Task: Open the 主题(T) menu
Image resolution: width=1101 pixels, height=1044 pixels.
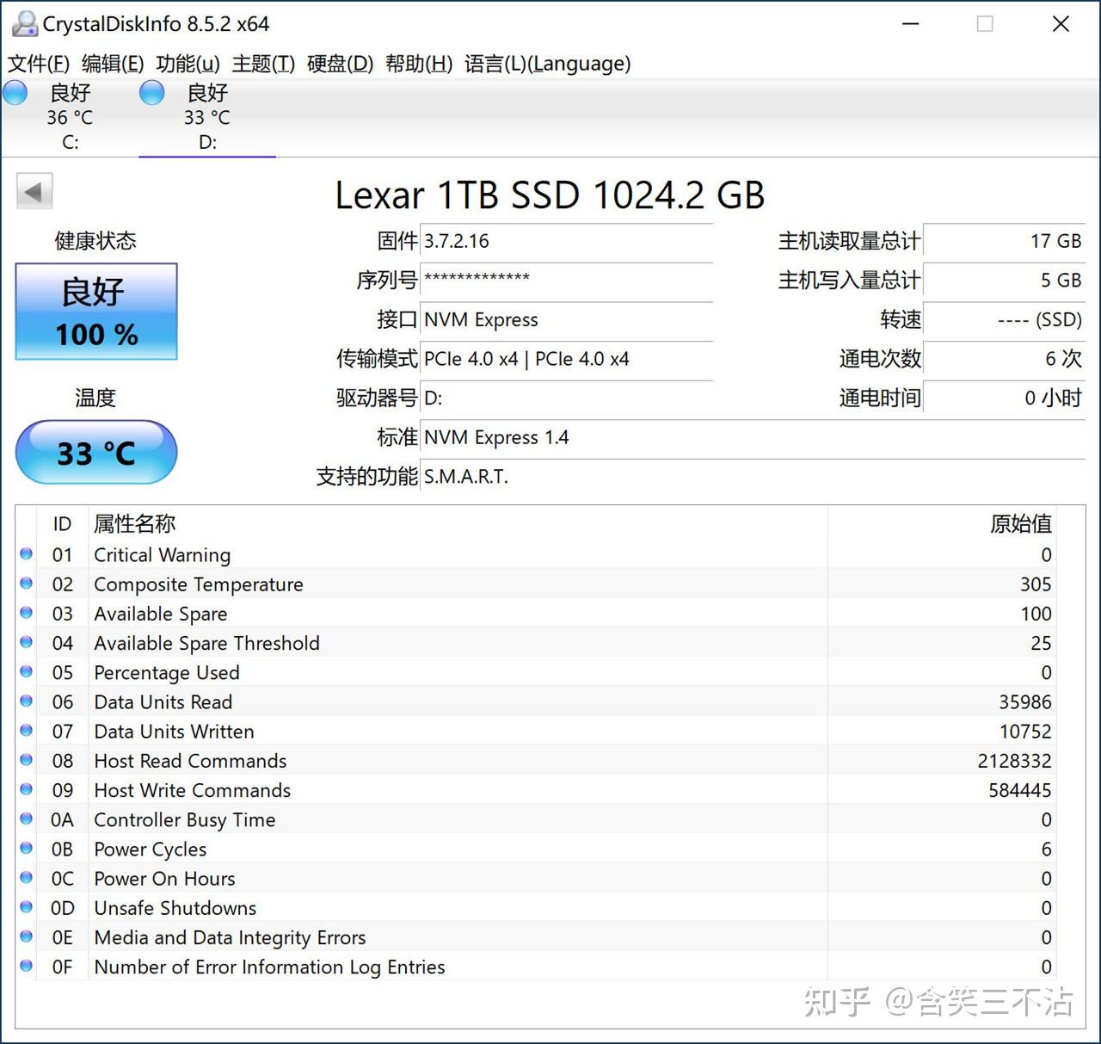Action: tap(262, 63)
